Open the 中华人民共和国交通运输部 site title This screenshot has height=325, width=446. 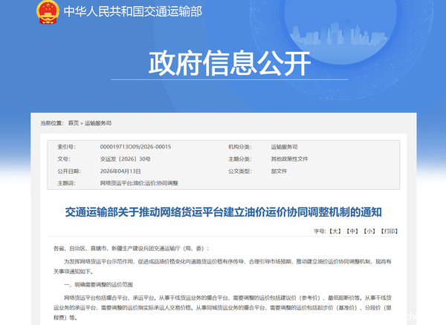[x=133, y=12]
